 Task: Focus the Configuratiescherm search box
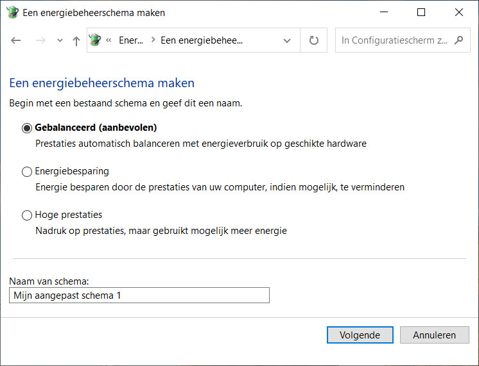[x=395, y=40]
